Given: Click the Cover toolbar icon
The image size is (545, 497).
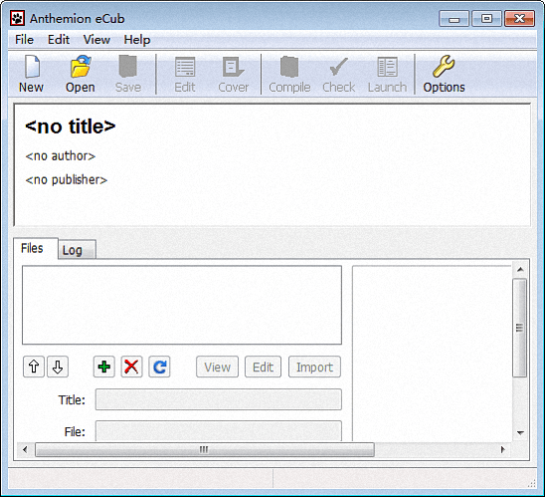Looking at the screenshot, I should (234, 67).
